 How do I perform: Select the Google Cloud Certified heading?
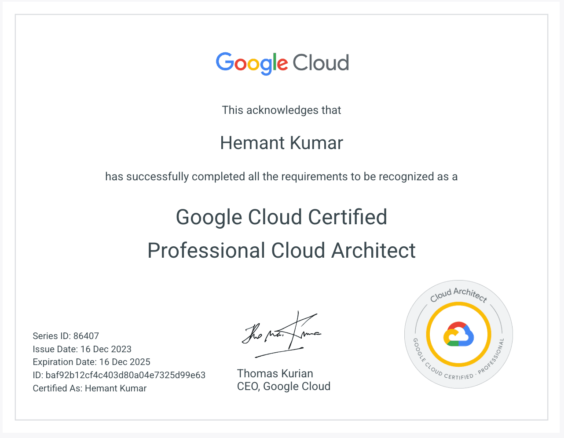(282, 217)
